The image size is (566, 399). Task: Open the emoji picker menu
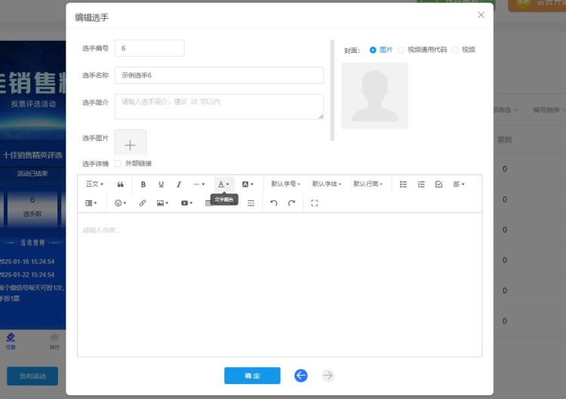pos(120,203)
